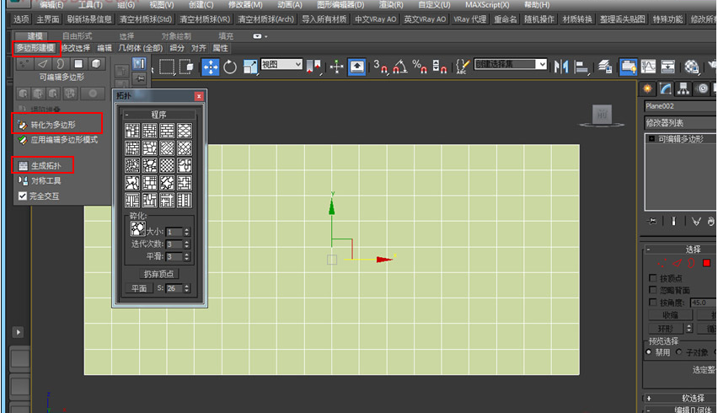Enable the 按顶点 checkbox
This screenshot has height=413, width=718.
click(653, 278)
